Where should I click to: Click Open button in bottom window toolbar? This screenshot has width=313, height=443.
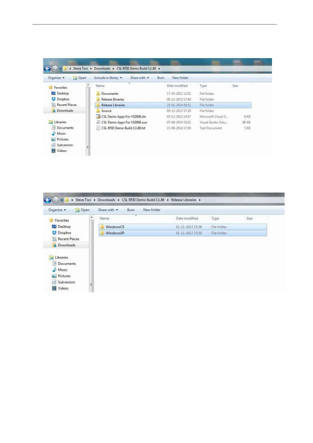pos(82,210)
